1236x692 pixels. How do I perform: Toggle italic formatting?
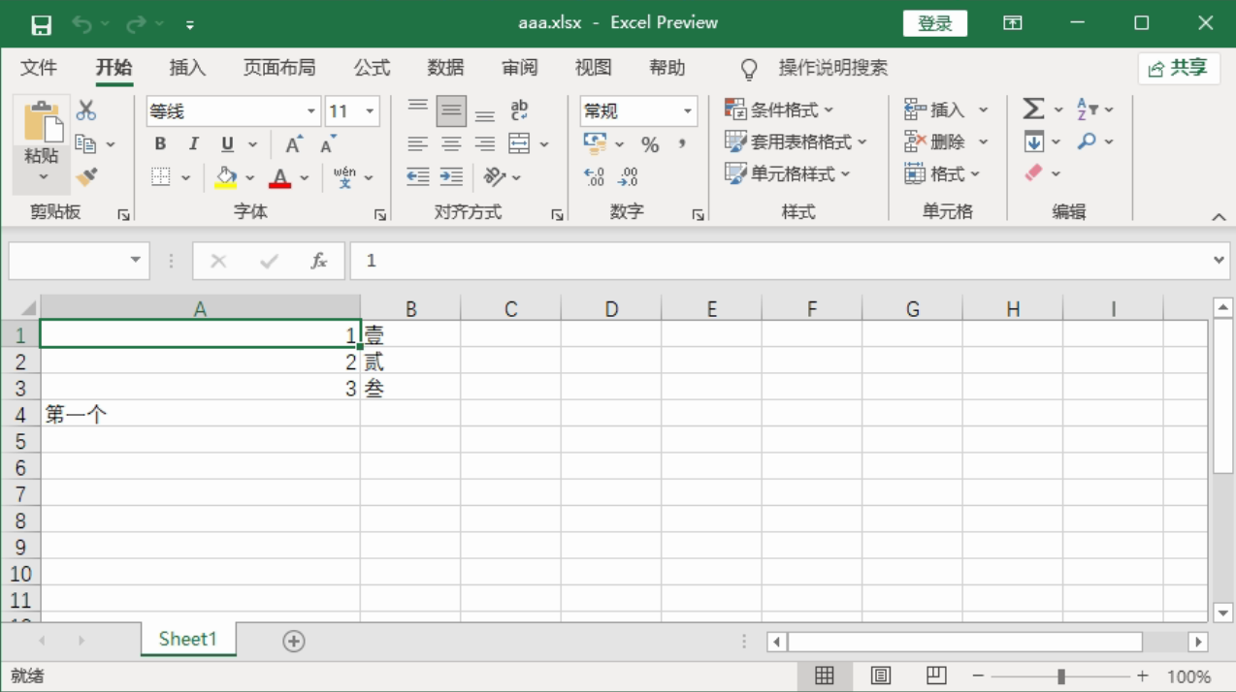tap(193, 144)
